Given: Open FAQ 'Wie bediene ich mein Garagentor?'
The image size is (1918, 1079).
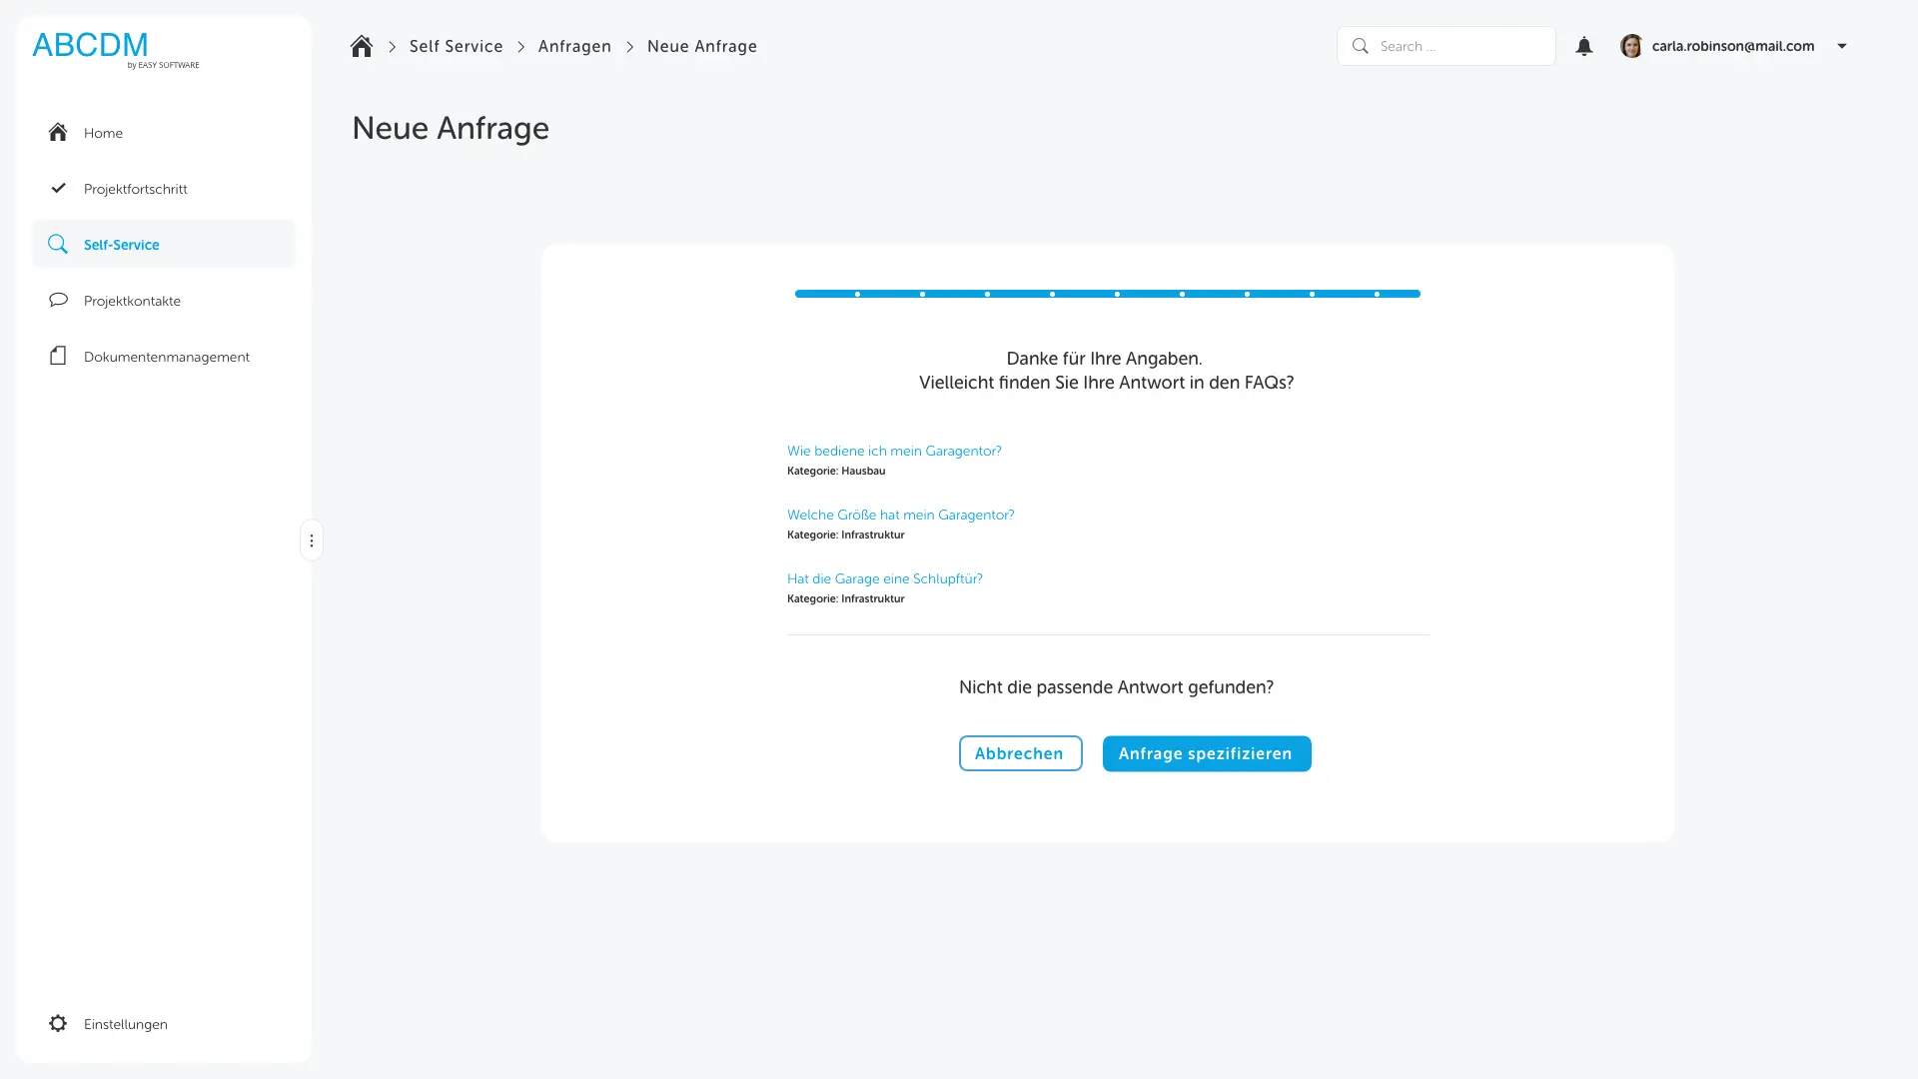Looking at the screenshot, I should (x=894, y=451).
